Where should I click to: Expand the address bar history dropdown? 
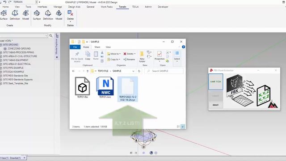pos(133,71)
